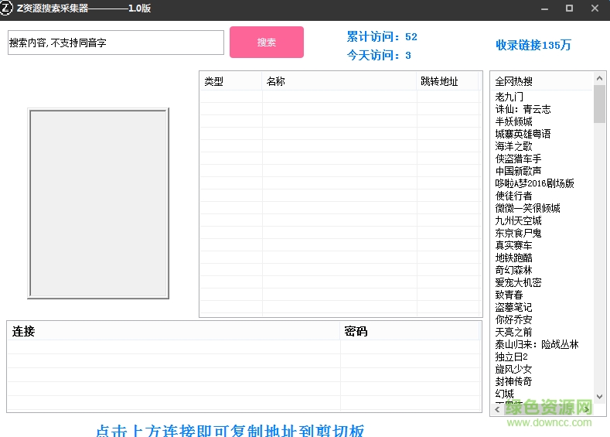Select 盗墓笔记 in hot search list
The image size is (610, 437).
pos(513,307)
